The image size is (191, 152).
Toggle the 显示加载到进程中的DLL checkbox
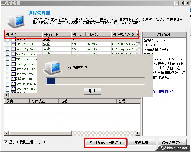[6, 142]
